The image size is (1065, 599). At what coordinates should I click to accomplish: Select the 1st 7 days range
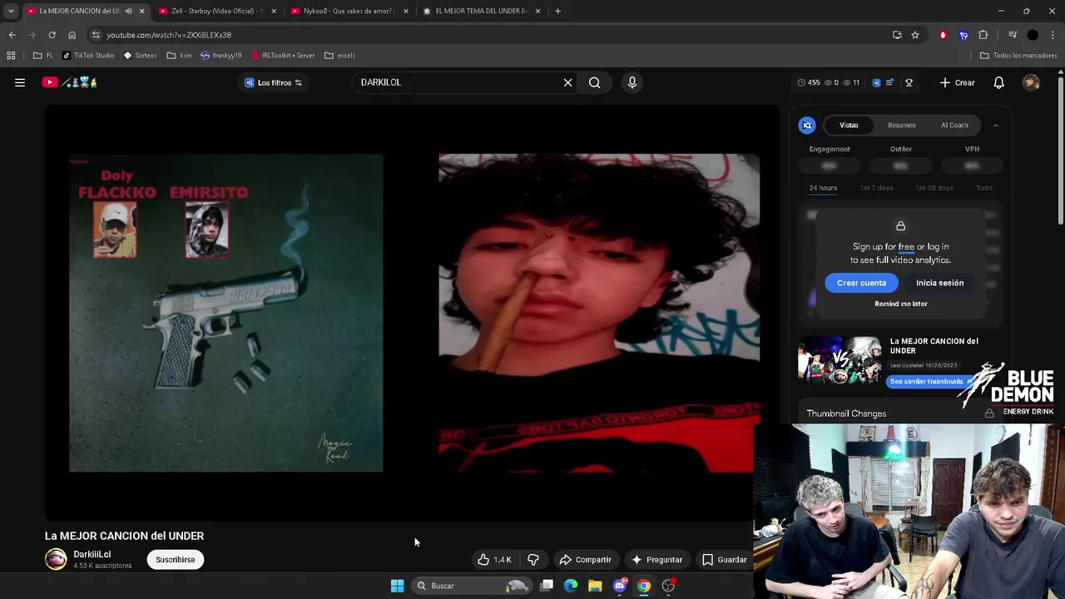click(876, 188)
